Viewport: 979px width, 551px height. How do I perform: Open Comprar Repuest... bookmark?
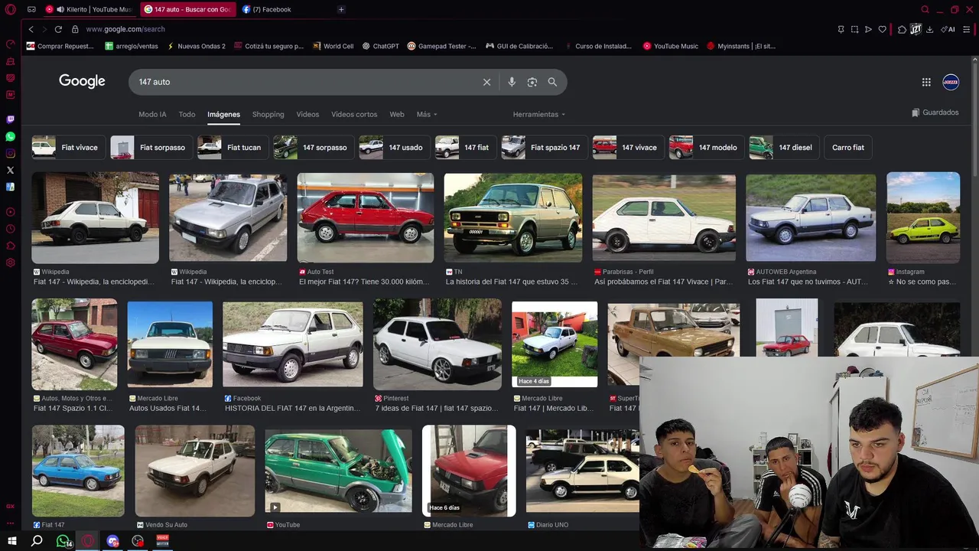tap(60, 46)
